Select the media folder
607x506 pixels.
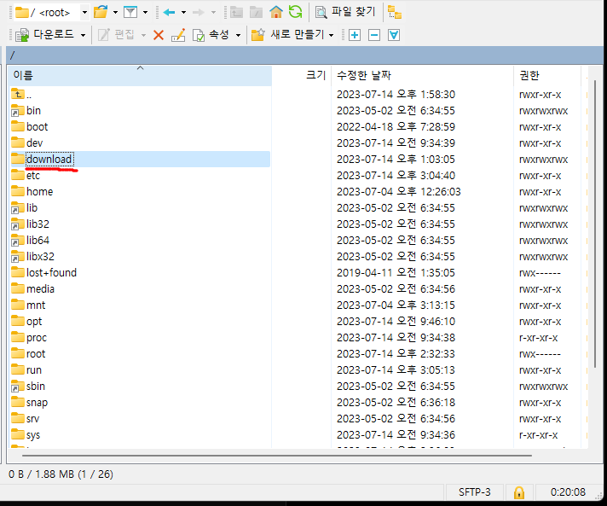coord(140,289)
